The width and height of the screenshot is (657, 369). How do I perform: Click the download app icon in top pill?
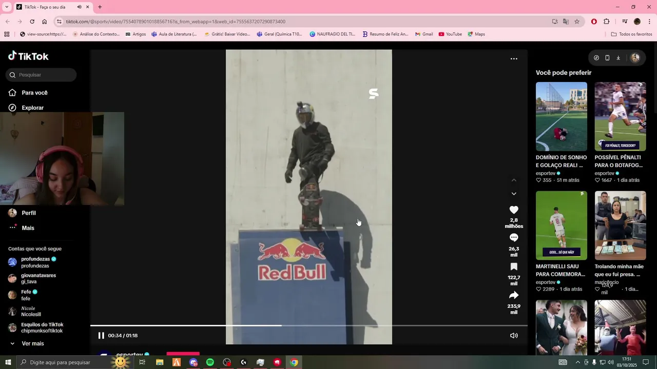click(x=618, y=58)
